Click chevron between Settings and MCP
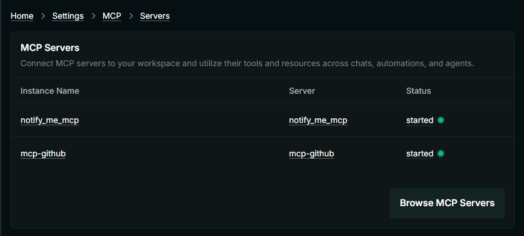 click(x=93, y=16)
